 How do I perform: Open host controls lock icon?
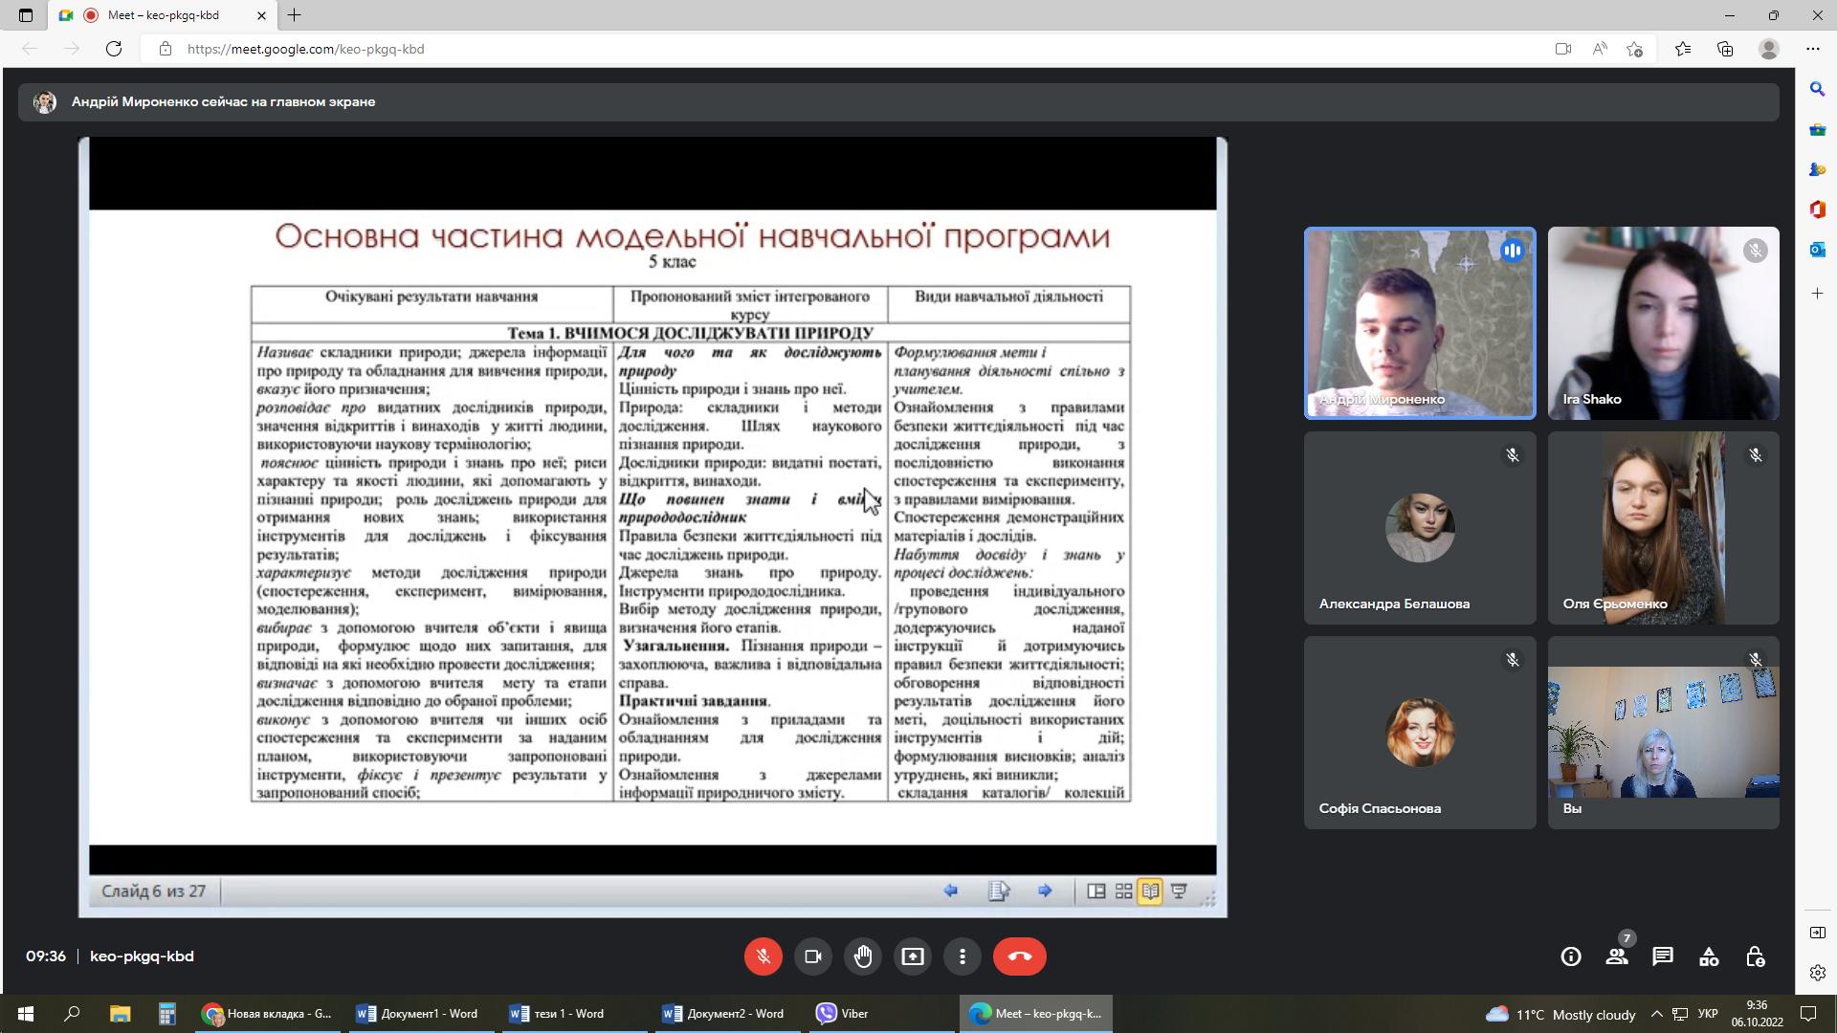pos(1755,956)
